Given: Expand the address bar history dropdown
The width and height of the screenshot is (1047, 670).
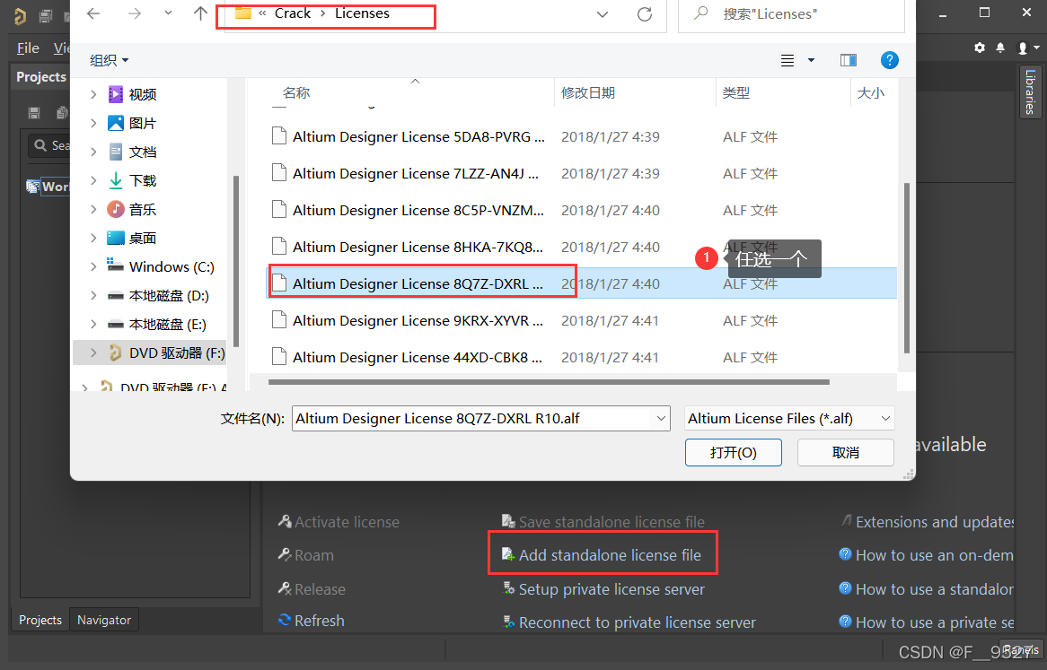Looking at the screenshot, I should [x=602, y=14].
